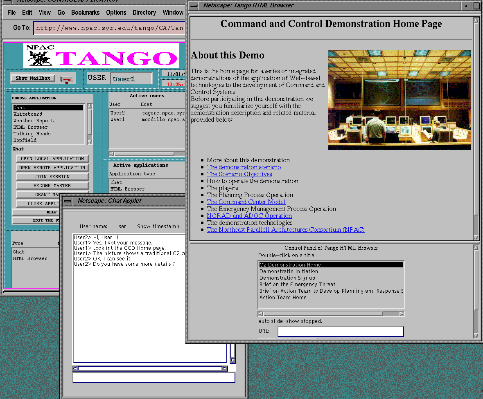
Task: Click the up arrow of the browser page scrollbar
Action: point(476,20)
